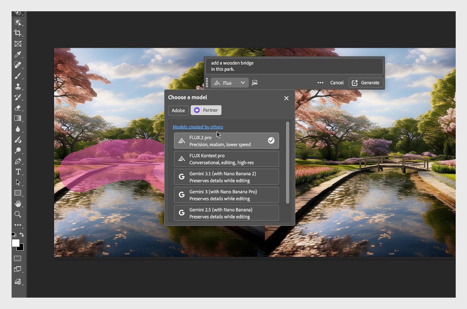Open the Partner models tab
467x309 pixels.
[206, 110]
